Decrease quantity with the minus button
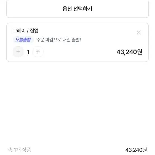155x155 pixels. click(18, 52)
